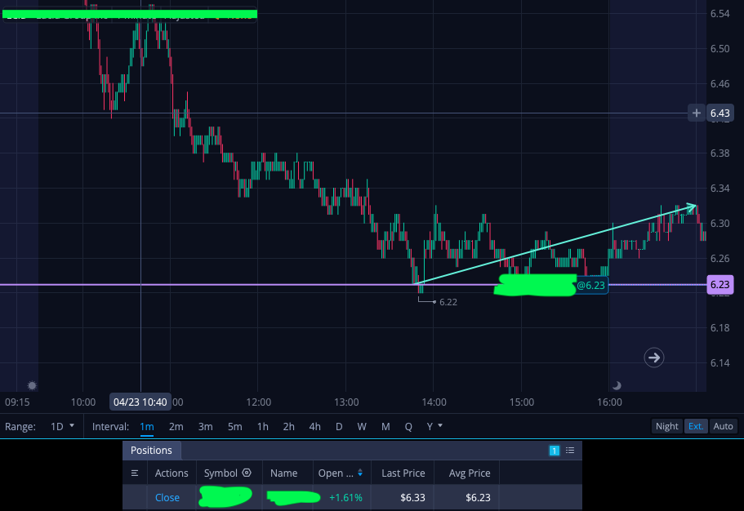Click the purple 6.23 price label

coord(719,285)
